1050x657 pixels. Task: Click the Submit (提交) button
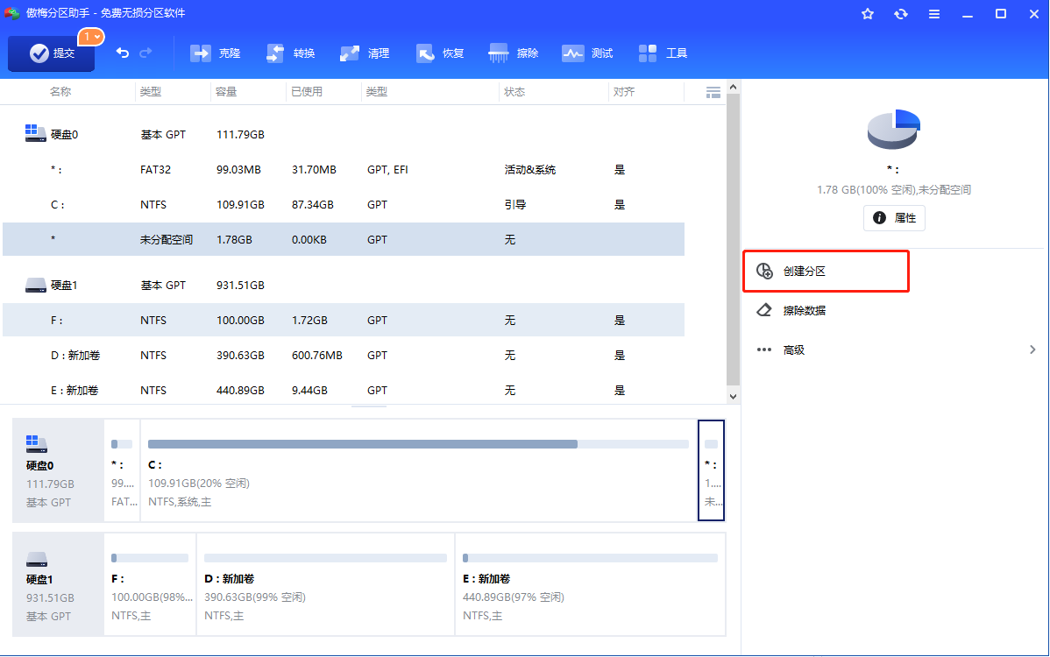click(x=52, y=53)
